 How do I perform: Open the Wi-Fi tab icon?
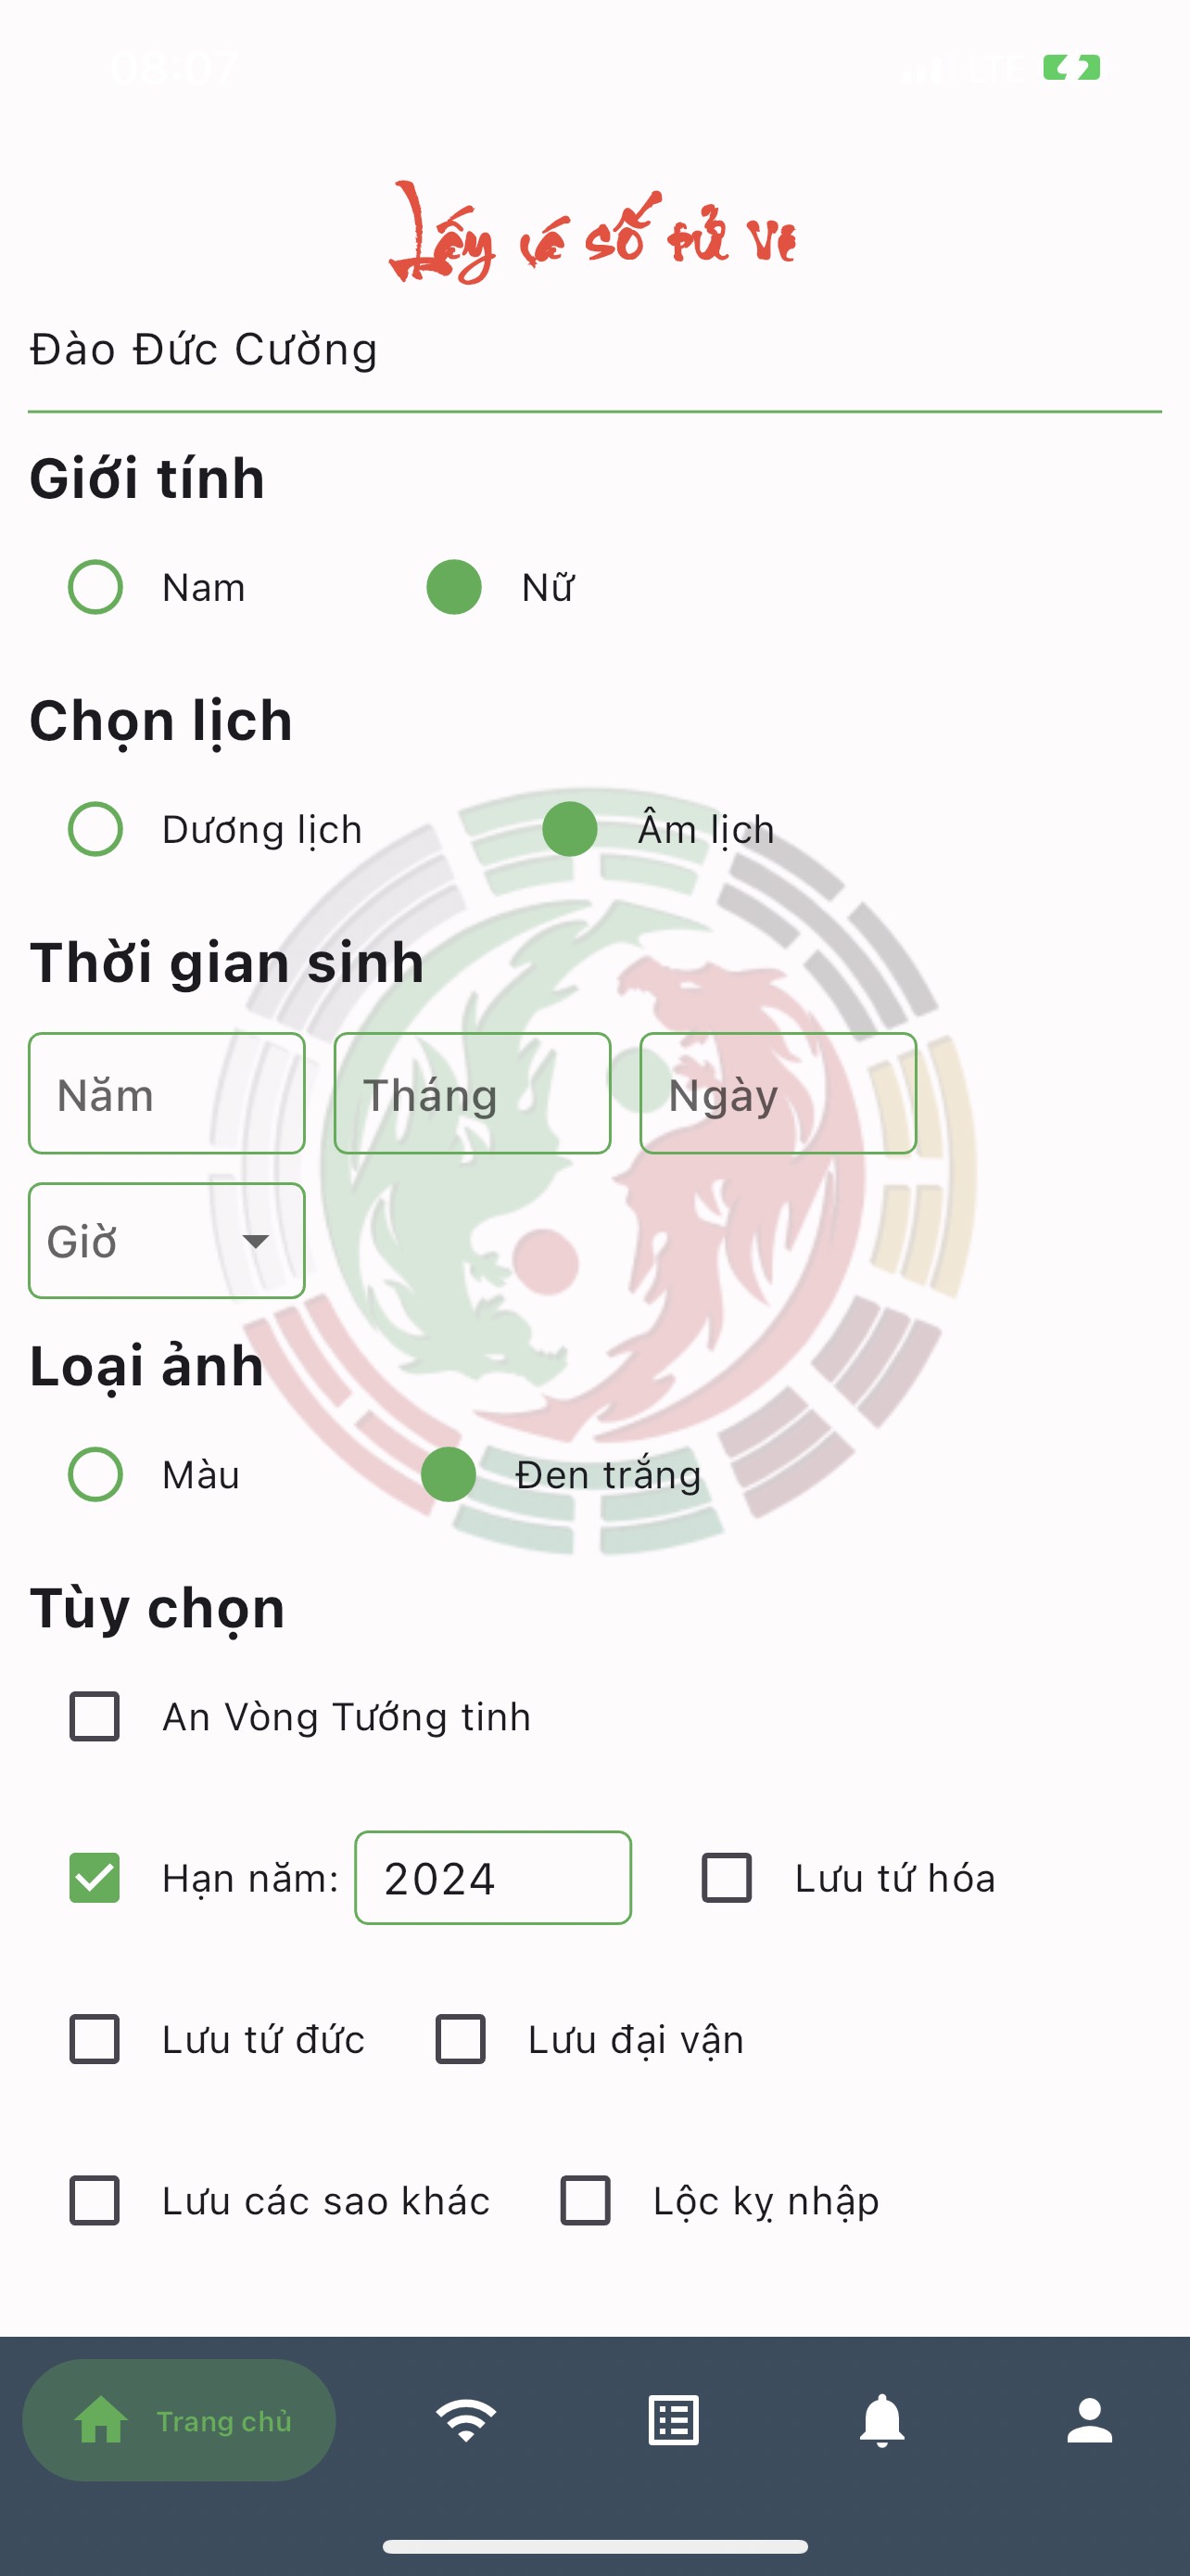(465, 2420)
